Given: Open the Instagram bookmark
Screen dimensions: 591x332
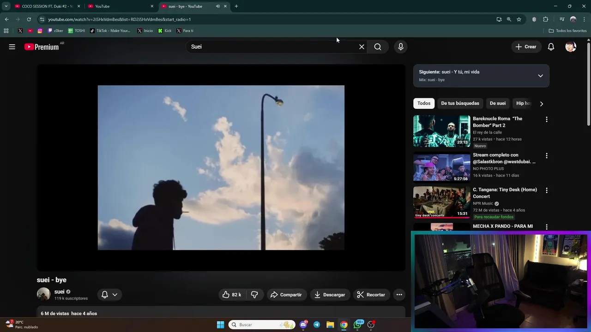Looking at the screenshot, I should (x=40, y=31).
